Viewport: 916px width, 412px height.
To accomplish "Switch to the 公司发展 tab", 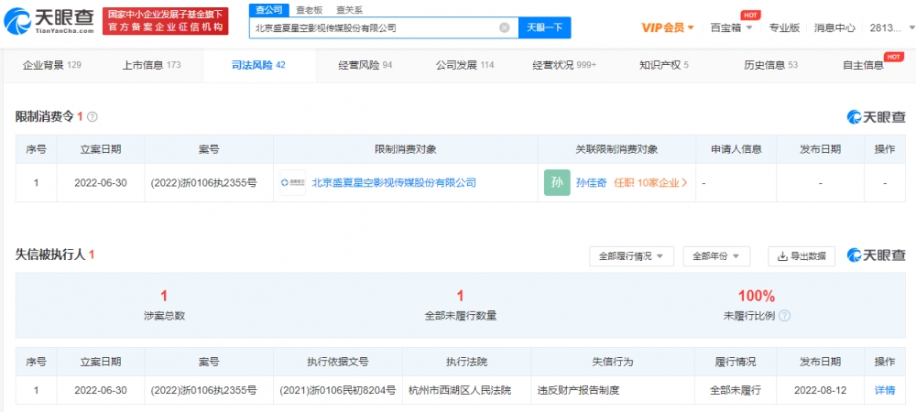I will 464,65.
